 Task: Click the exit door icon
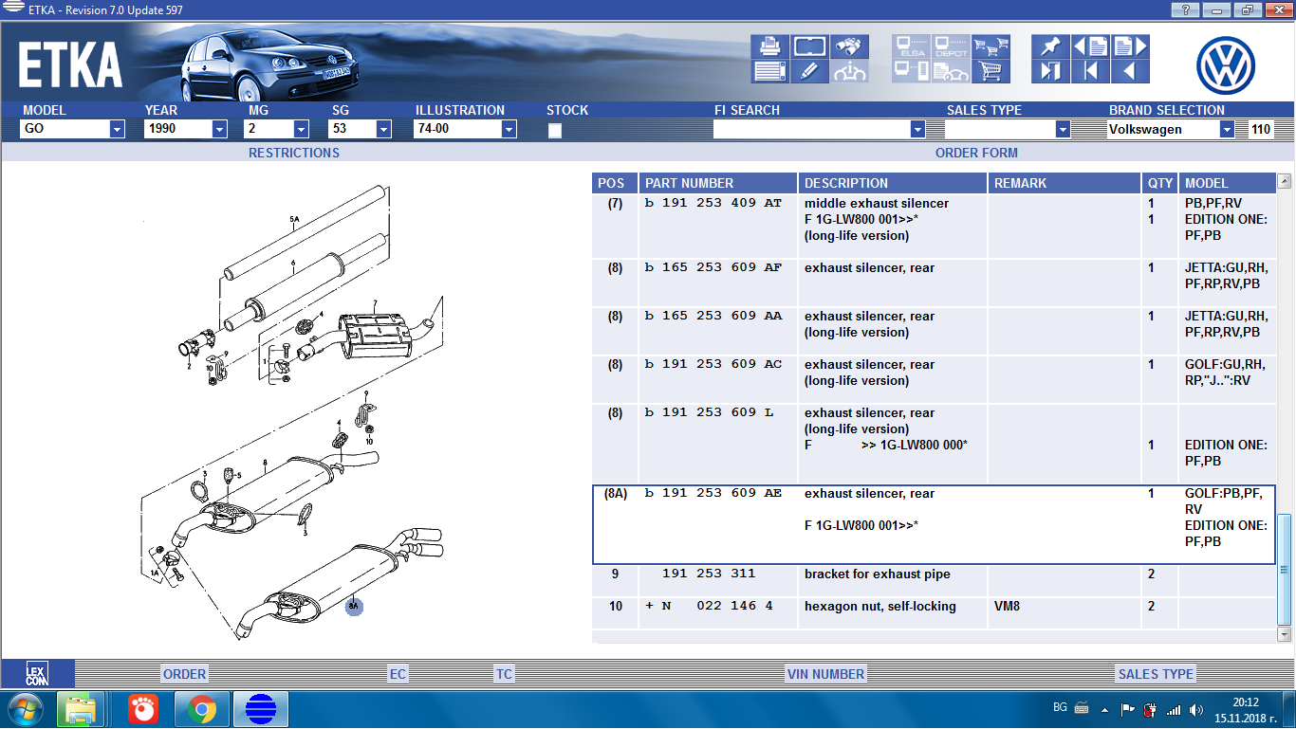[1049, 71]
